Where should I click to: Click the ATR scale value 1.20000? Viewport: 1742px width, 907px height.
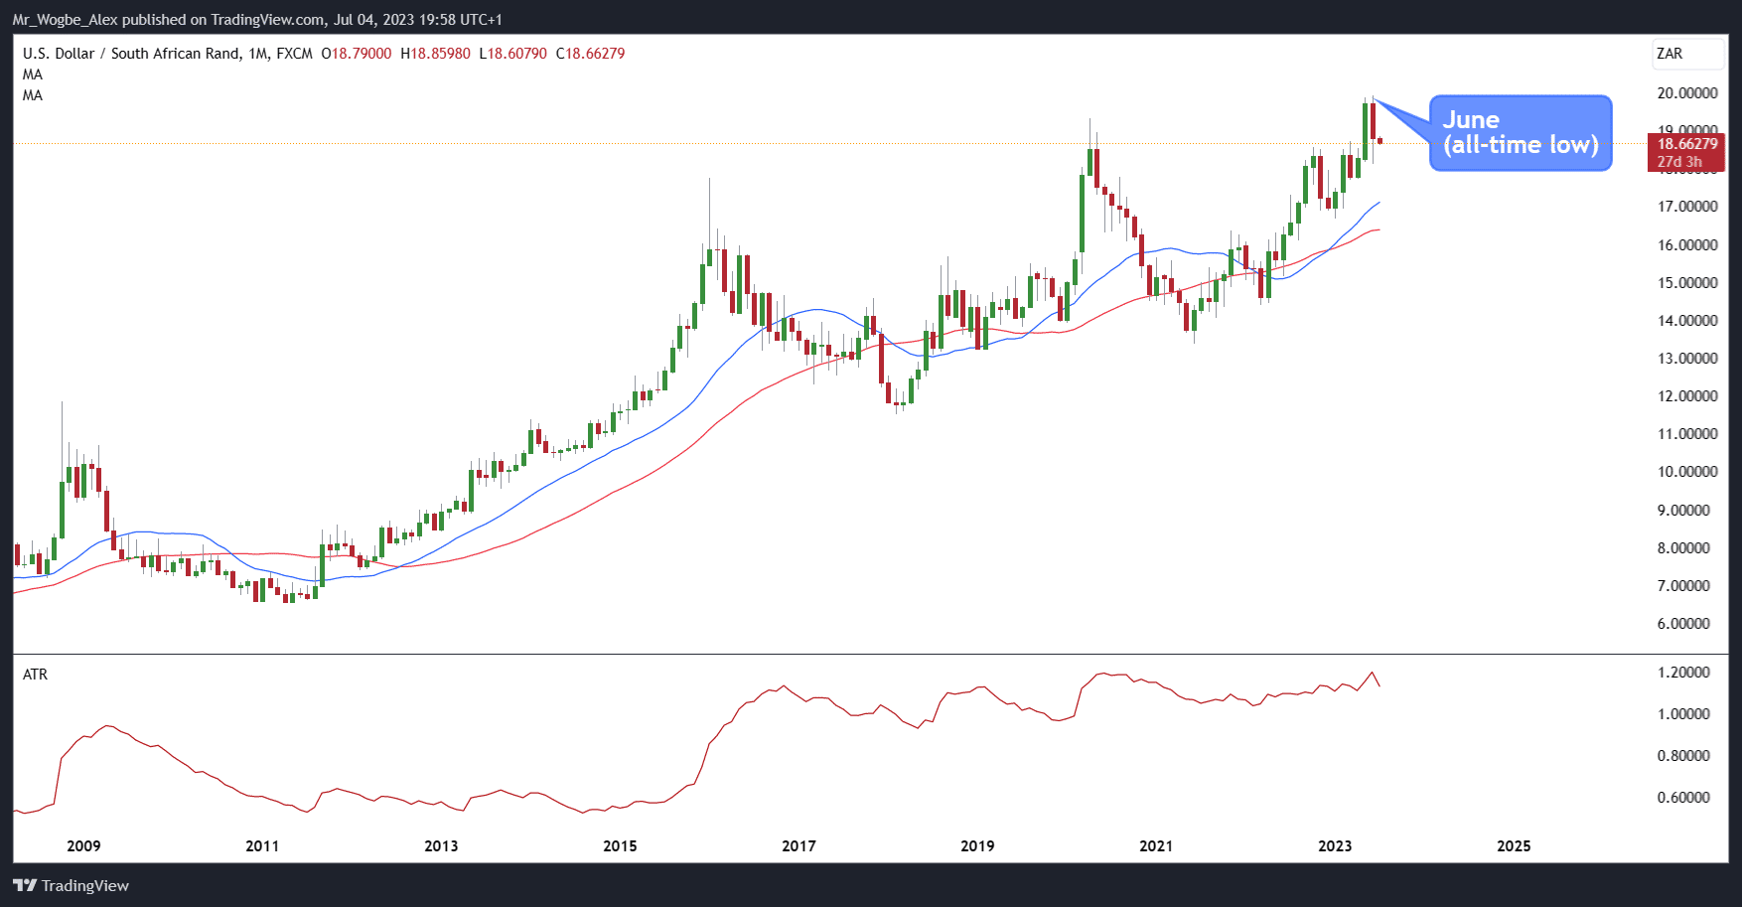pos(1683,673)
